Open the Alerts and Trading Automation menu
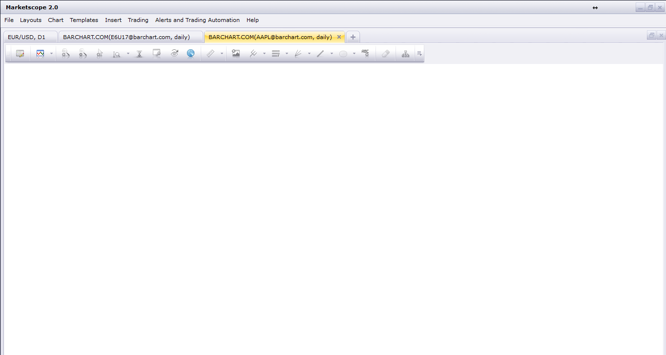666x355 pixels. [x=197, y=20]
